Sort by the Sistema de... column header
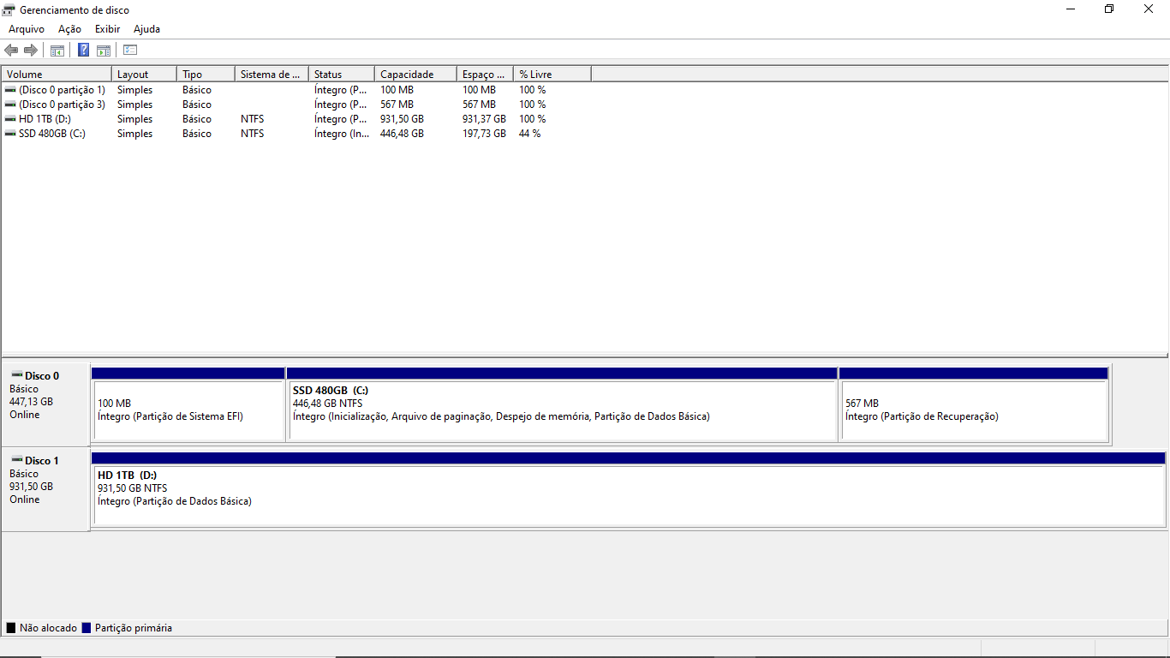The width and height of the screenshot is (1170, 658). pos(272,75)
